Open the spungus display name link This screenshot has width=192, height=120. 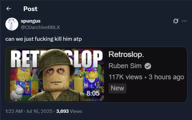click(31, 21)
